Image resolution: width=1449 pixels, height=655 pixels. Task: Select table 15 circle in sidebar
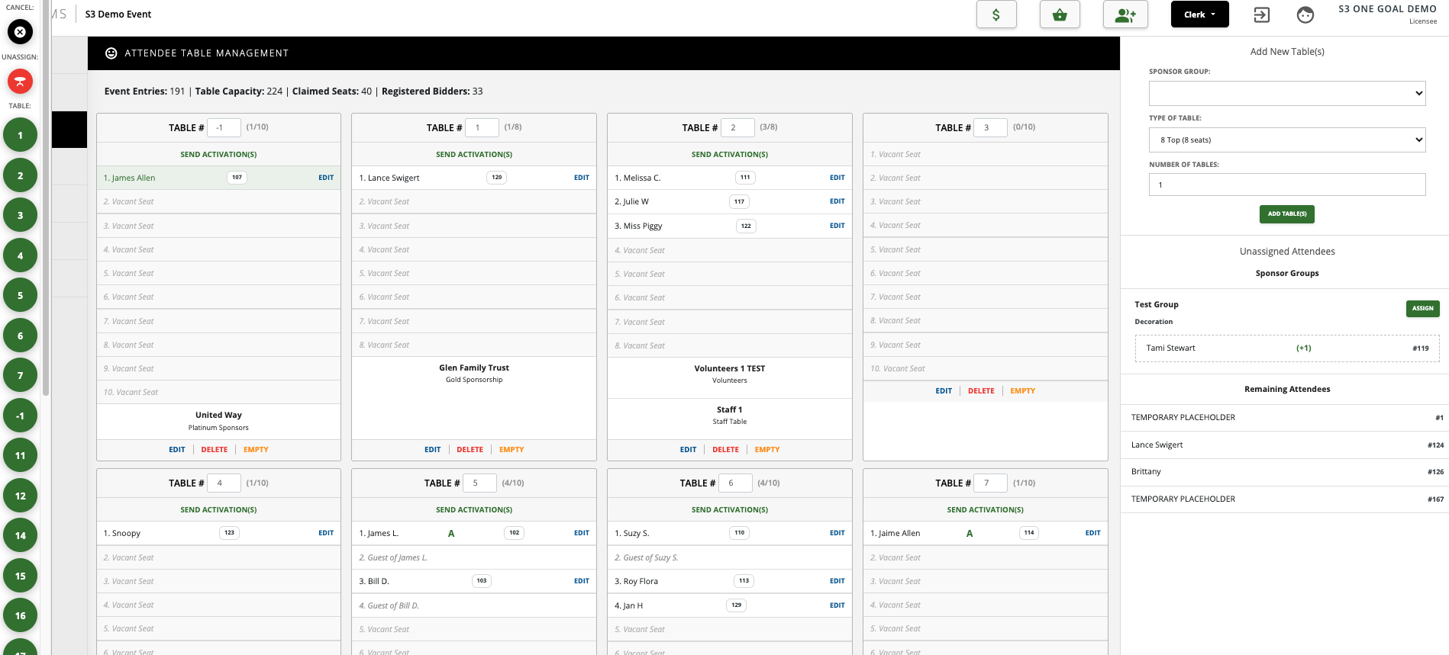(x=20, y=576)
